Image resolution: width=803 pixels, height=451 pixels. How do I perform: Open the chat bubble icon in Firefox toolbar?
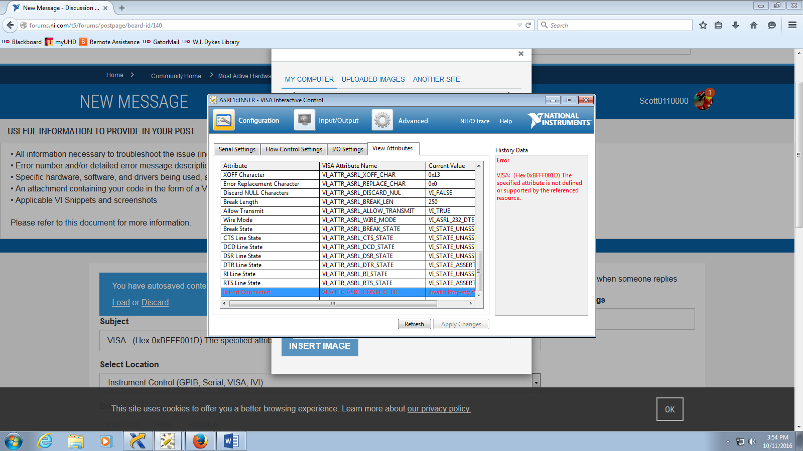click(772, 25)
